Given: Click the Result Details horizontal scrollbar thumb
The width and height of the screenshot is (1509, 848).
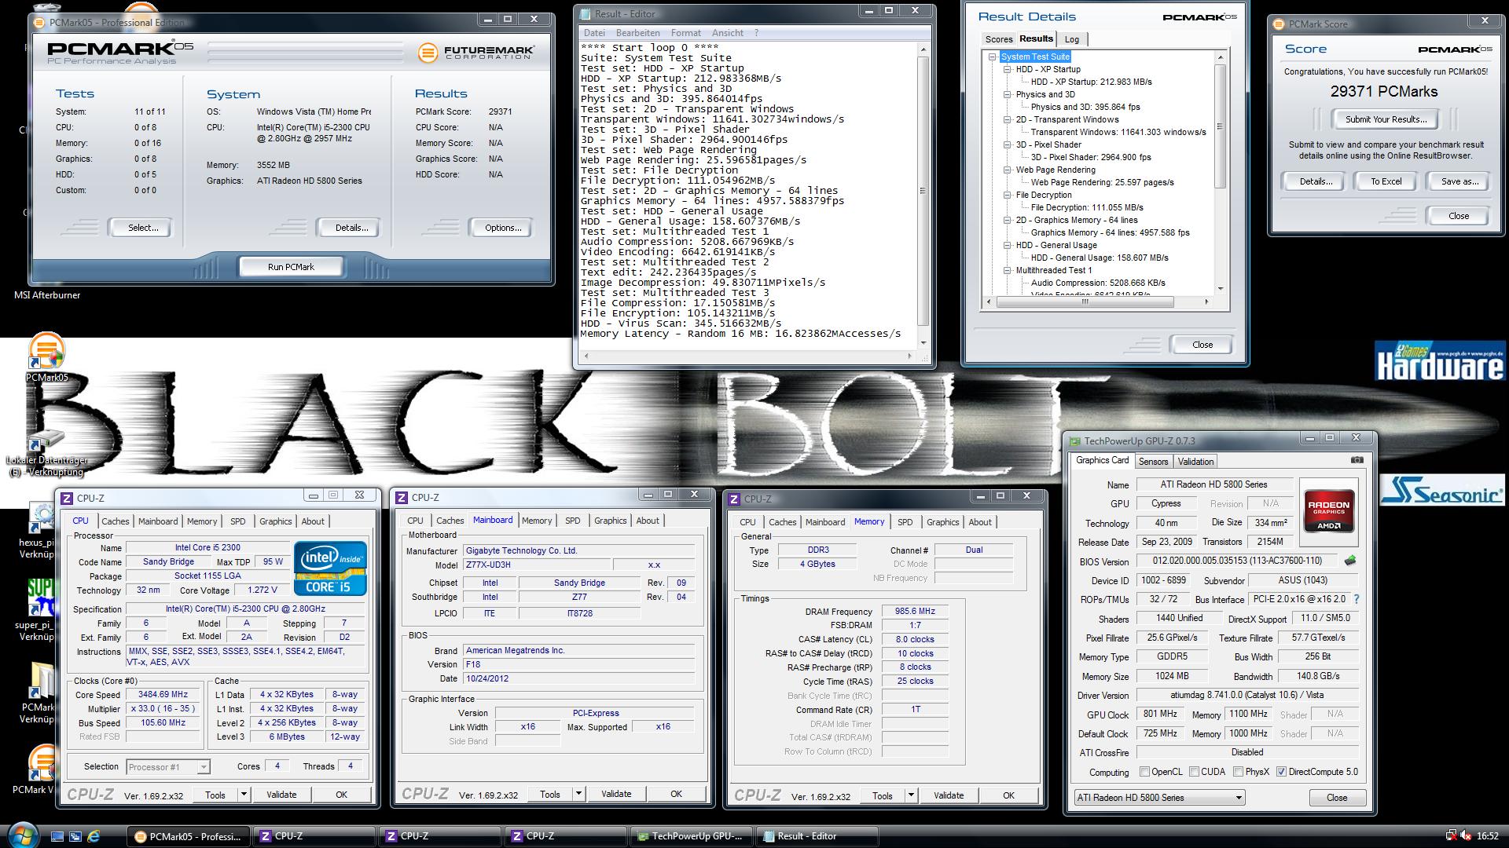Looking at the screenshot, I should click(1085, 302).
